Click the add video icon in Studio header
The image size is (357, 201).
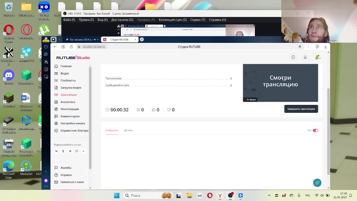pos(293,57)
